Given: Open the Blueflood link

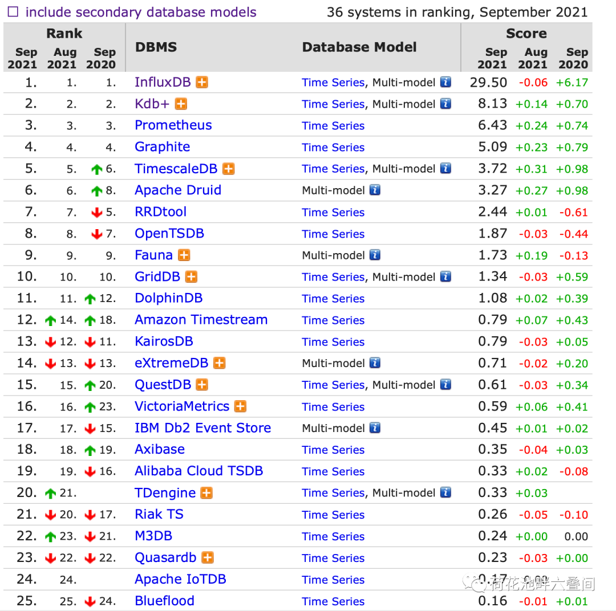Looking at the screenshot, I should point(165,600).
